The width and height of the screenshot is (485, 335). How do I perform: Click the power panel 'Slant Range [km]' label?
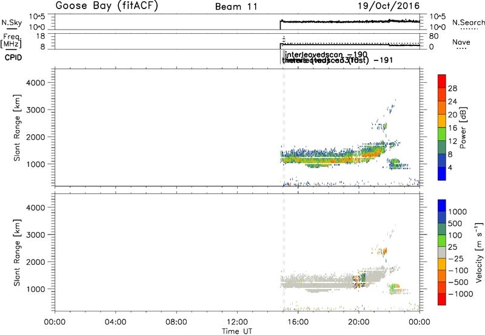[17, 128]
